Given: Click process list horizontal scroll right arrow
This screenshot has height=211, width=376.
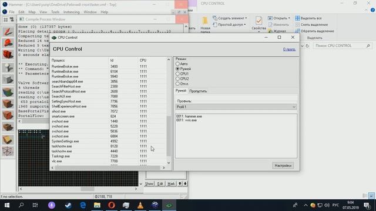Looking at the screenshot, I should tap(164, 168).
